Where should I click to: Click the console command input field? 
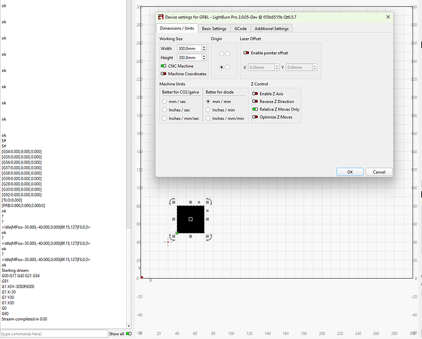(x=53, y=334)
